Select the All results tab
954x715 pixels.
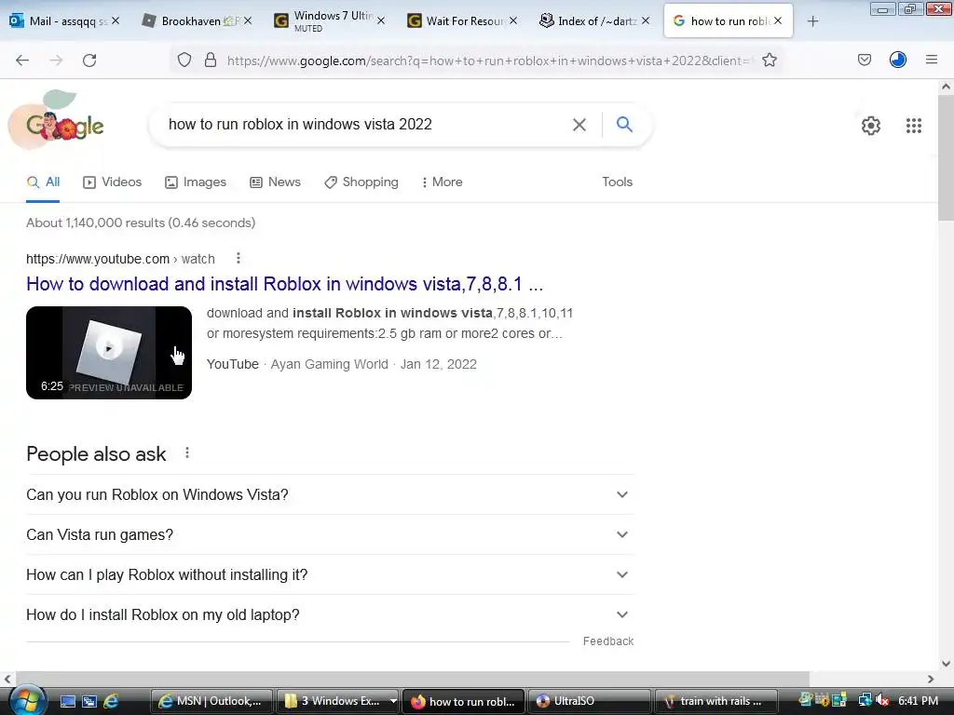43,182
